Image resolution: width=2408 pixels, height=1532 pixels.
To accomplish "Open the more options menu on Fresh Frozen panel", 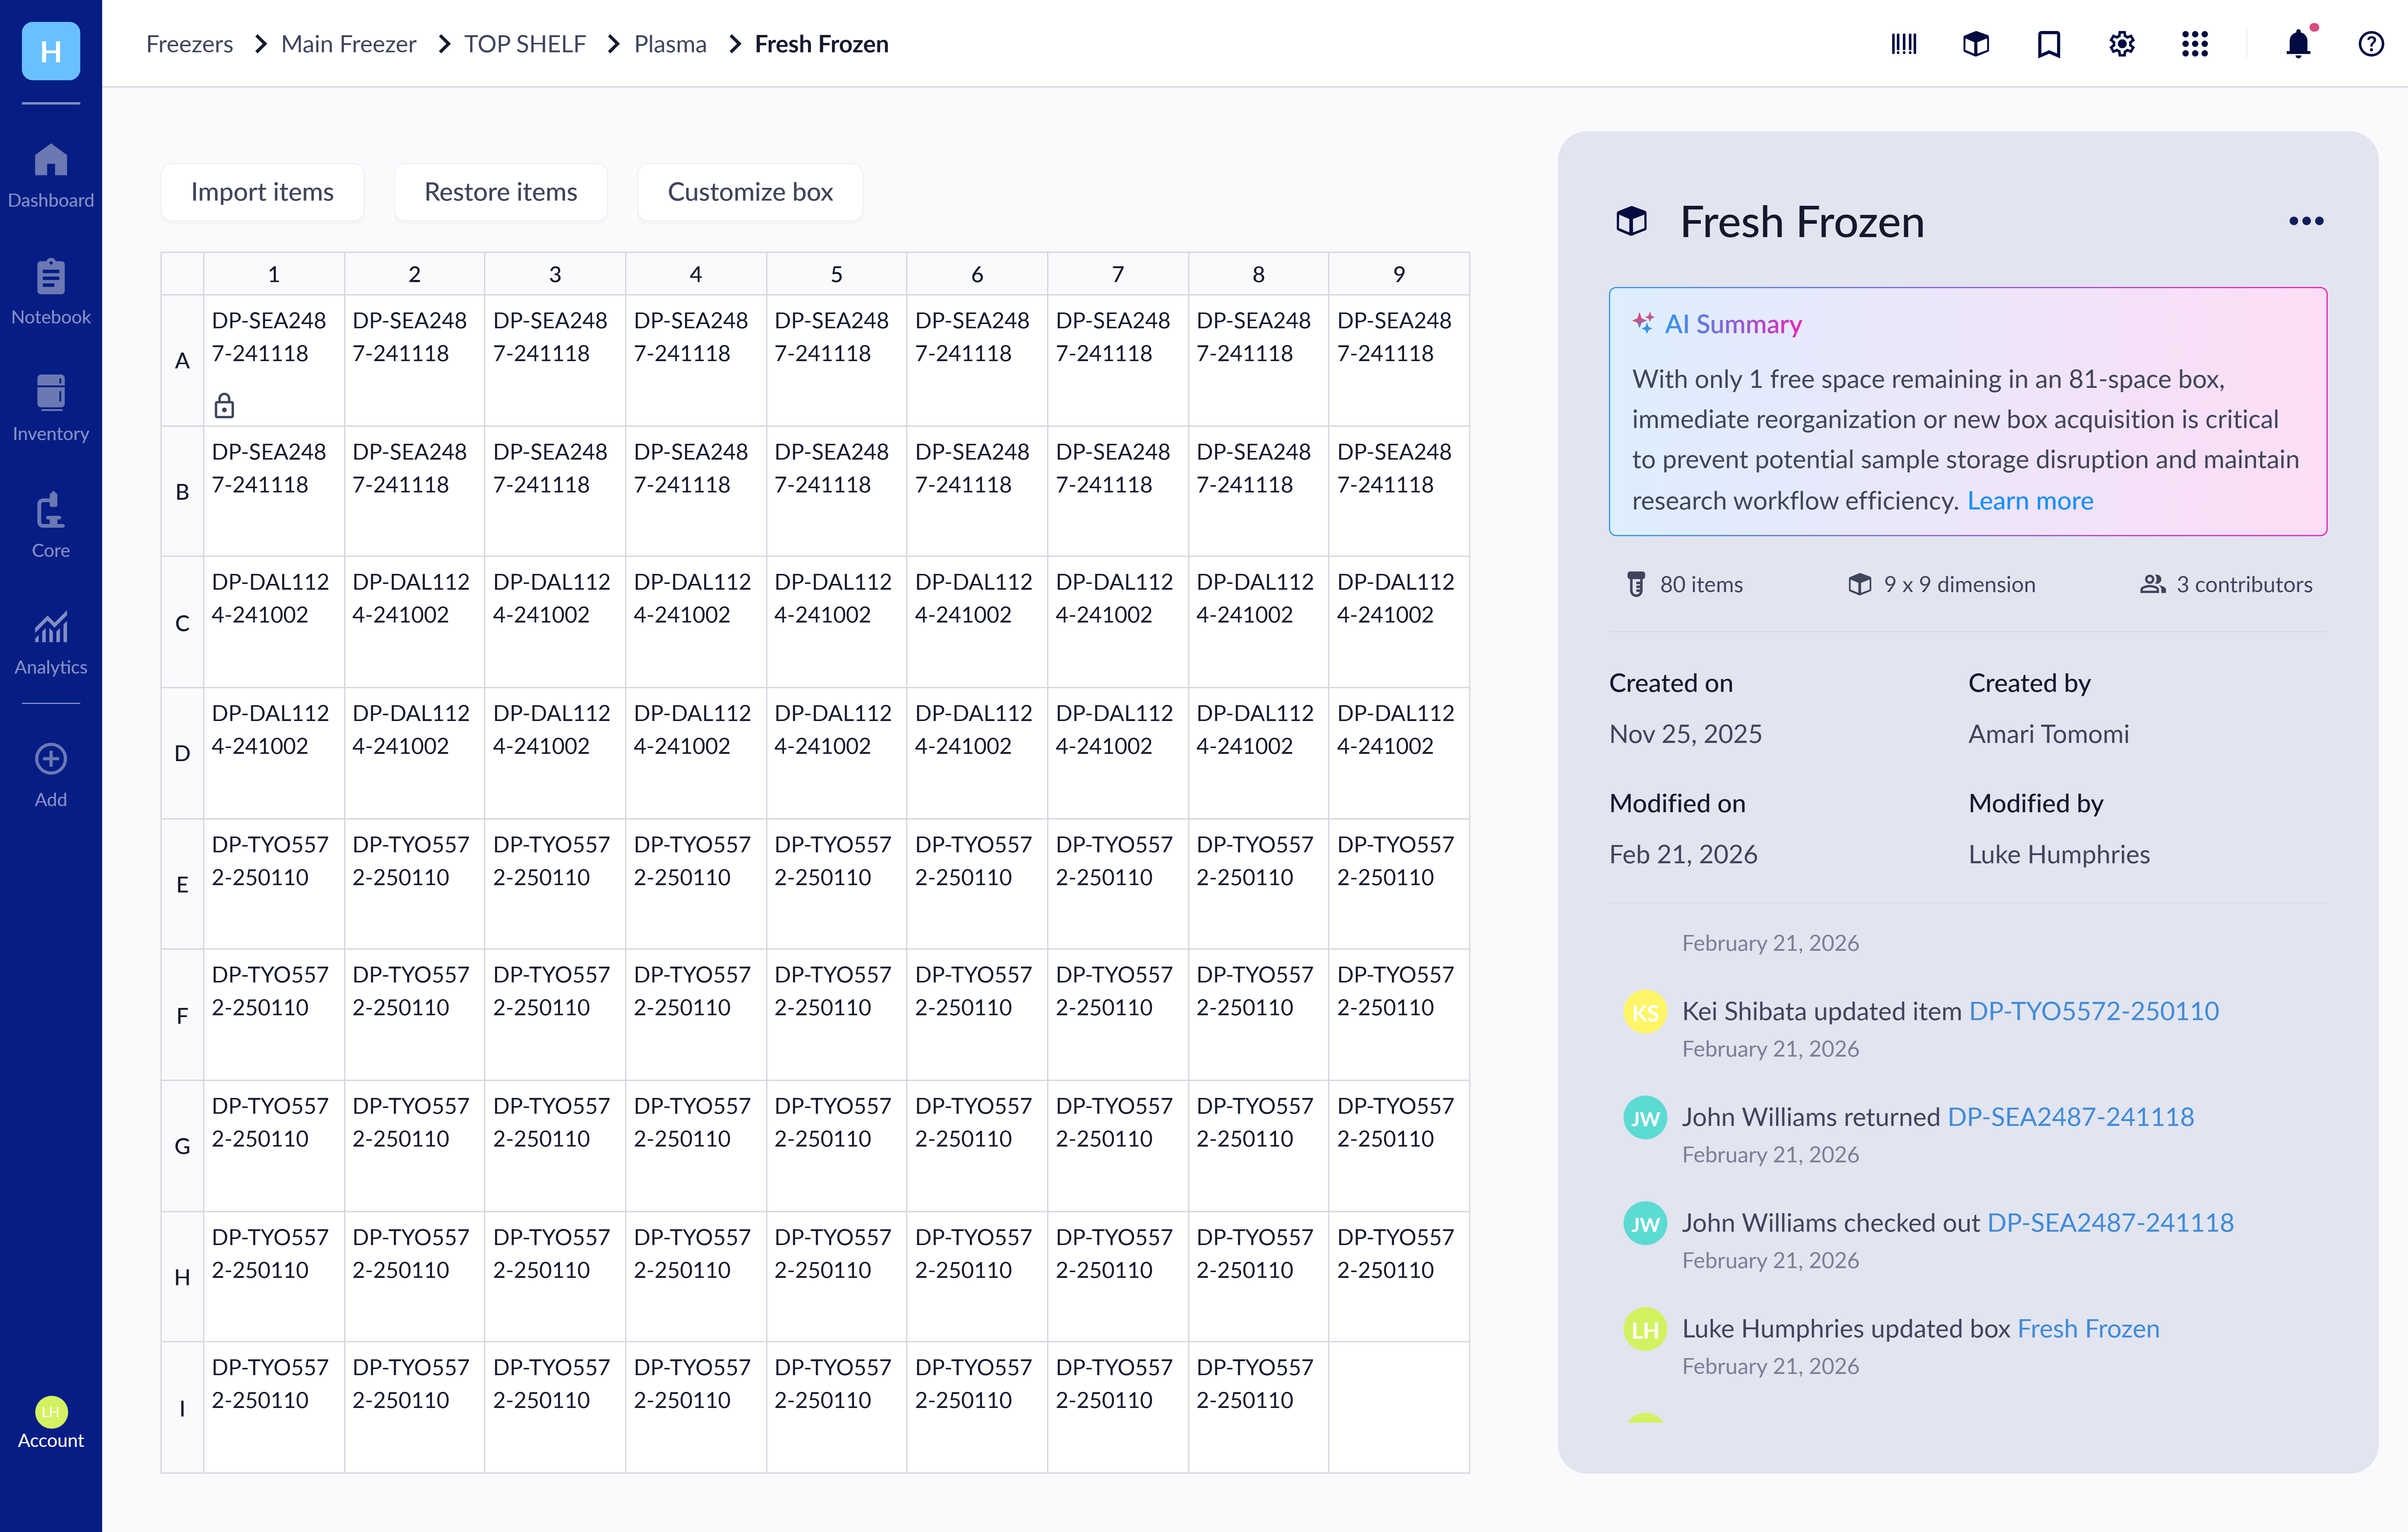I will pyautogui.click(x=2306, y=221).
